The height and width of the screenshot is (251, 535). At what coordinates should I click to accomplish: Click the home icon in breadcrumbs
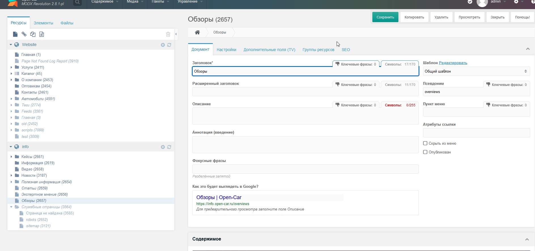click(197, 32)
